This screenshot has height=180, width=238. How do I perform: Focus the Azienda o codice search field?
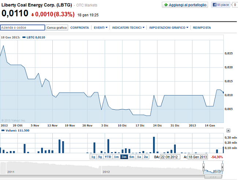pos(22,27)
